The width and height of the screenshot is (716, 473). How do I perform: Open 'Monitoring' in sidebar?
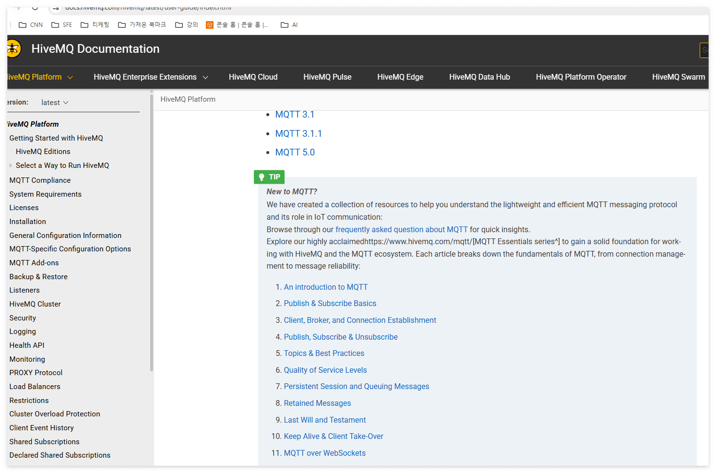click(x=27, y=359)
